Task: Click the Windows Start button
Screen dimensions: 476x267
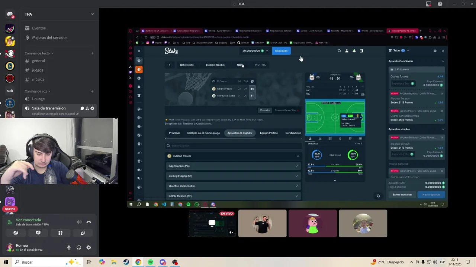Action: pyautogui.click(x=6, y=262)
